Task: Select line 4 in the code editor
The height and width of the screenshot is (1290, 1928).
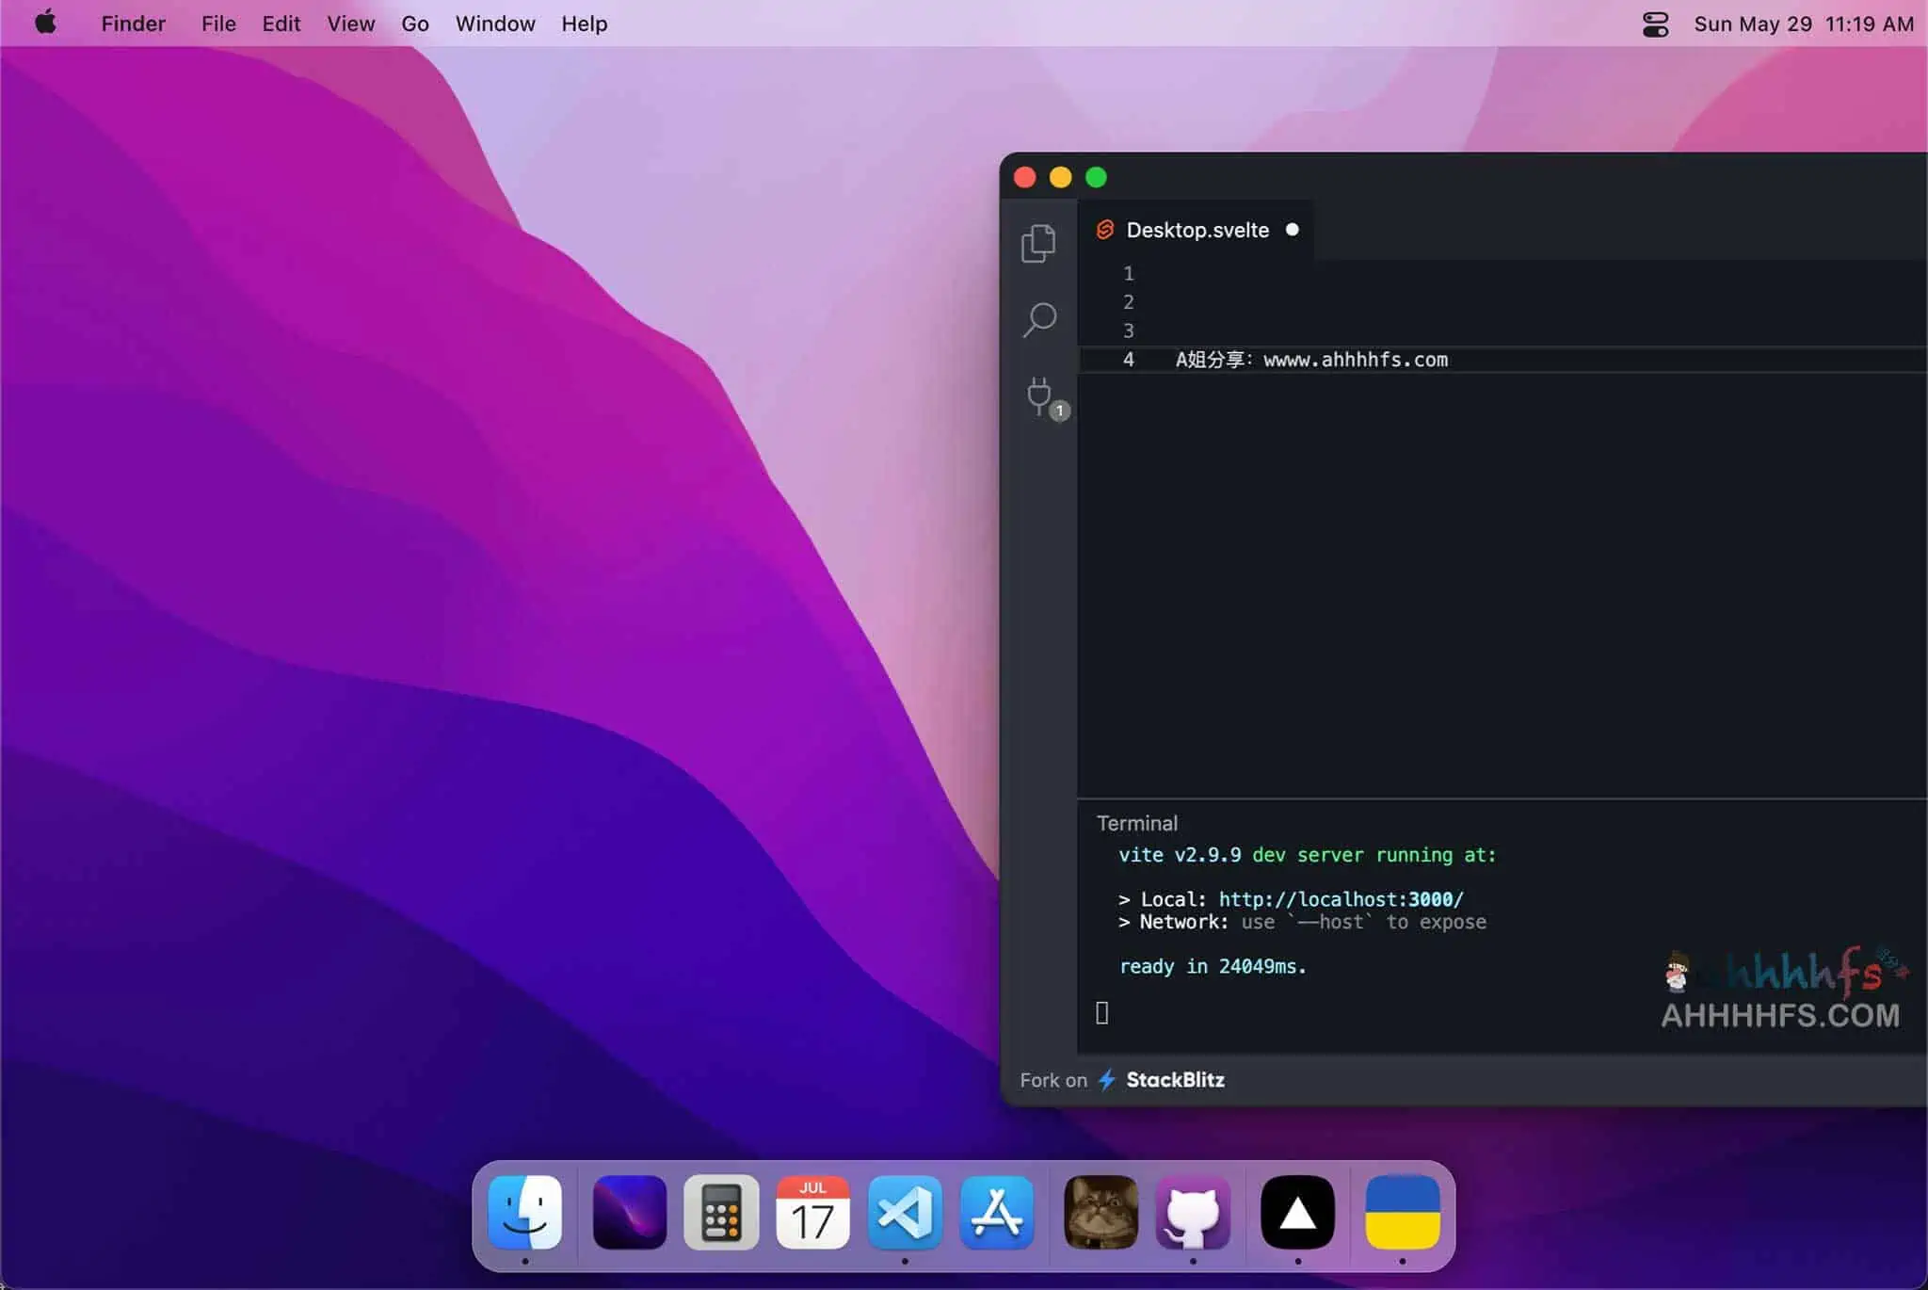Action: click(x=1311, y=360)
